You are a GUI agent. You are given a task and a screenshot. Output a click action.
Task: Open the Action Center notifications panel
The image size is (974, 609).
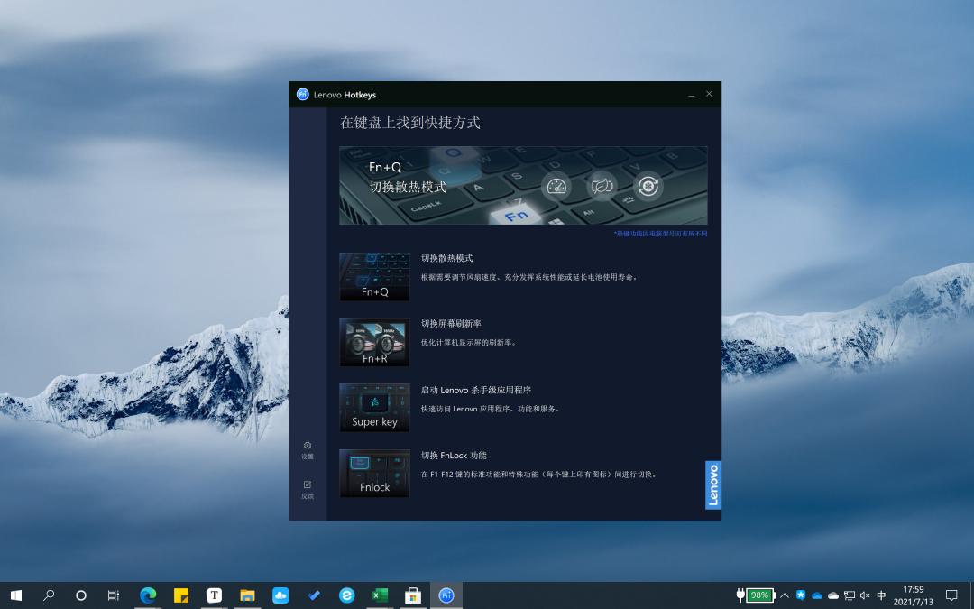(951, 595)
